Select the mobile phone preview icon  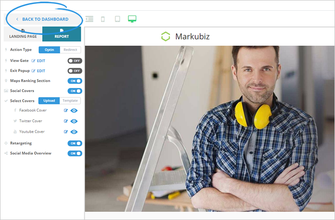pos(103,19)
